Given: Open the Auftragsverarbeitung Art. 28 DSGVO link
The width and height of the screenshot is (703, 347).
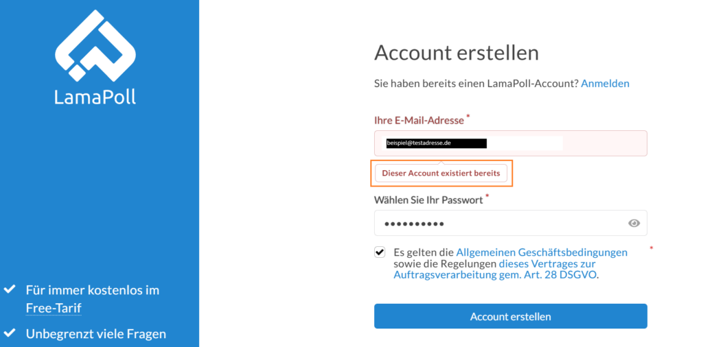Looking at the screenshot, I should pos(495,270).
